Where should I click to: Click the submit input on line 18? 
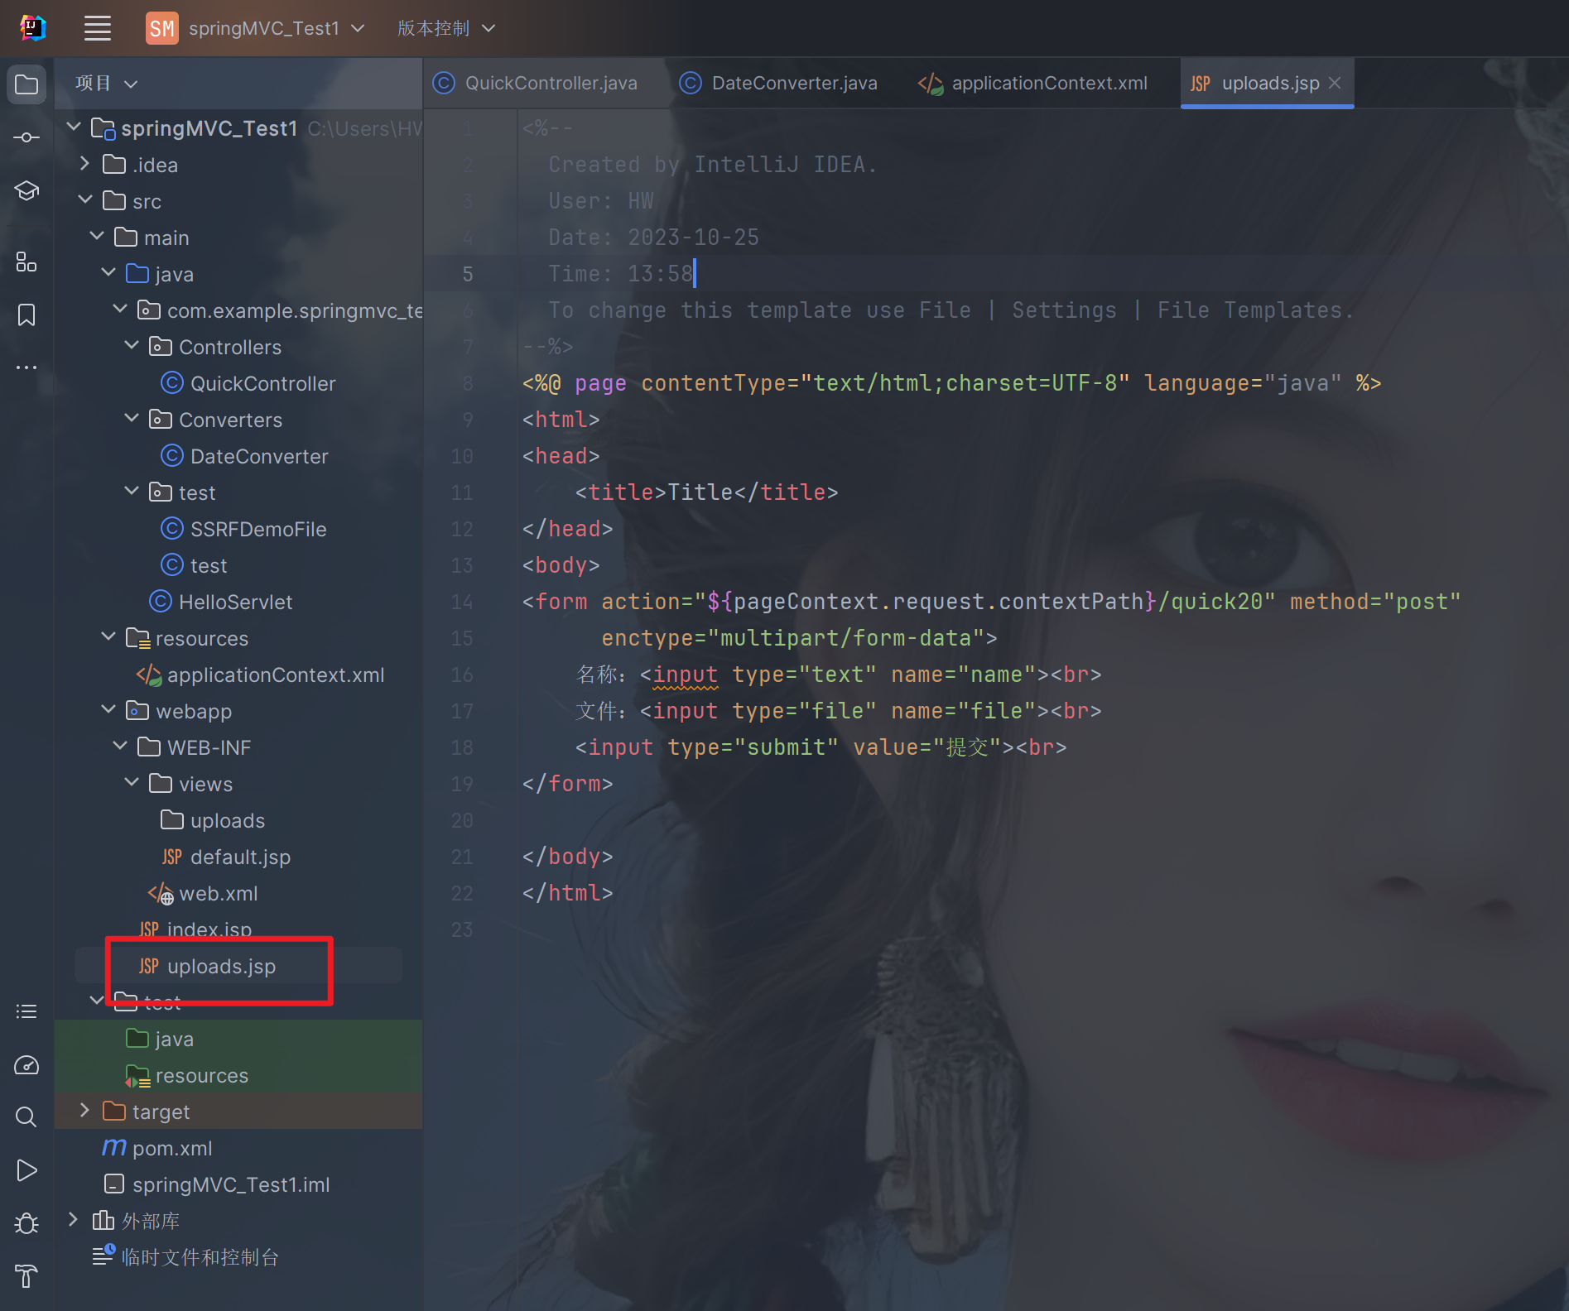pos(821,747)
